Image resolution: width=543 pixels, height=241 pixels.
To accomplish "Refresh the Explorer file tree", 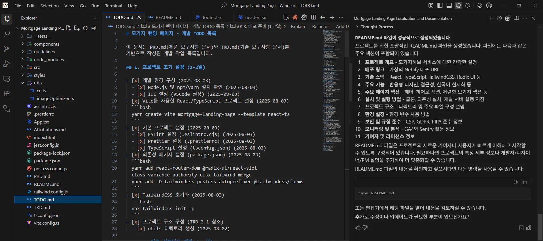I will 85,28.
